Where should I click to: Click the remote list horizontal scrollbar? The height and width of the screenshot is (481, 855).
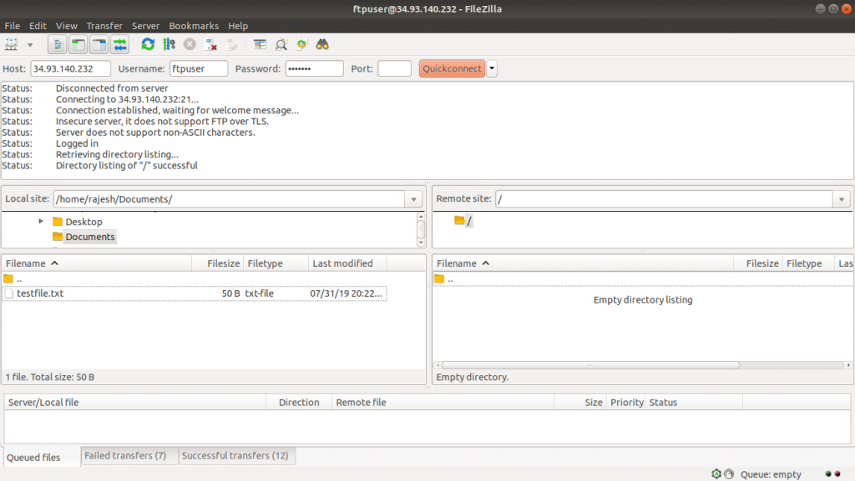point(590,365)
